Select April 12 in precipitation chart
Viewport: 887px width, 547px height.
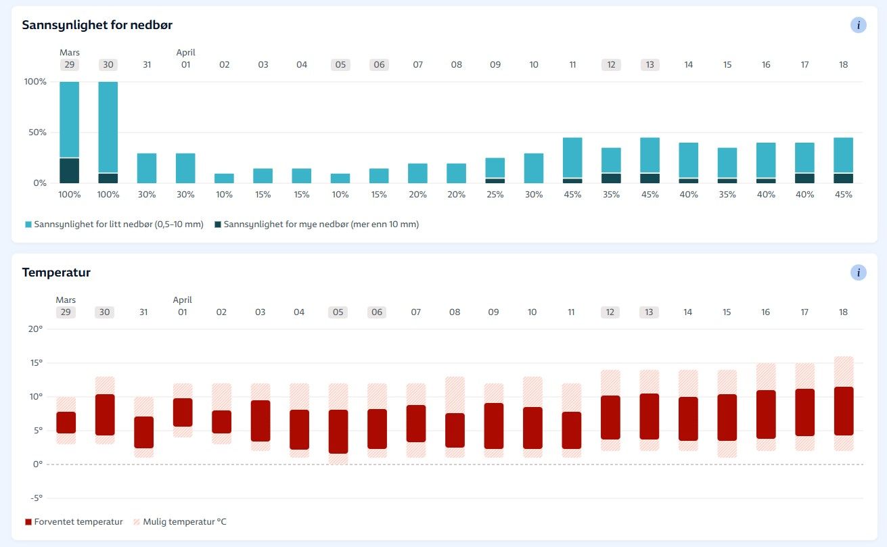[611, 65]
